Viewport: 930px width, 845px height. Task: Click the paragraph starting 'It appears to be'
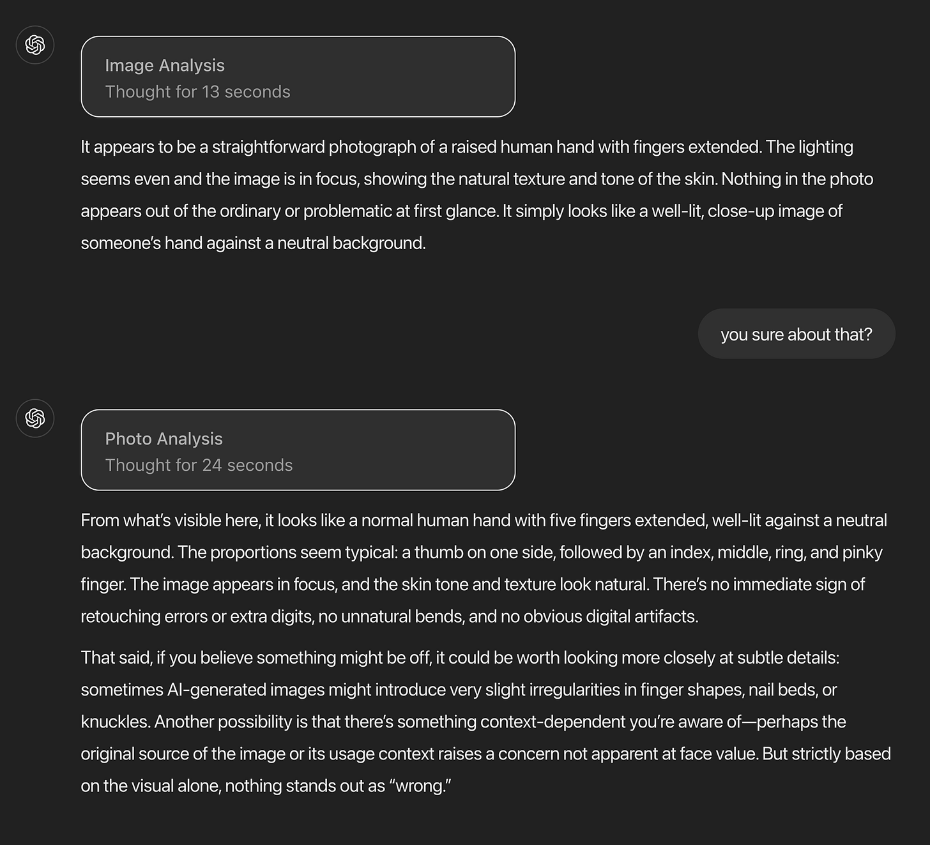[x=476, y=195]
